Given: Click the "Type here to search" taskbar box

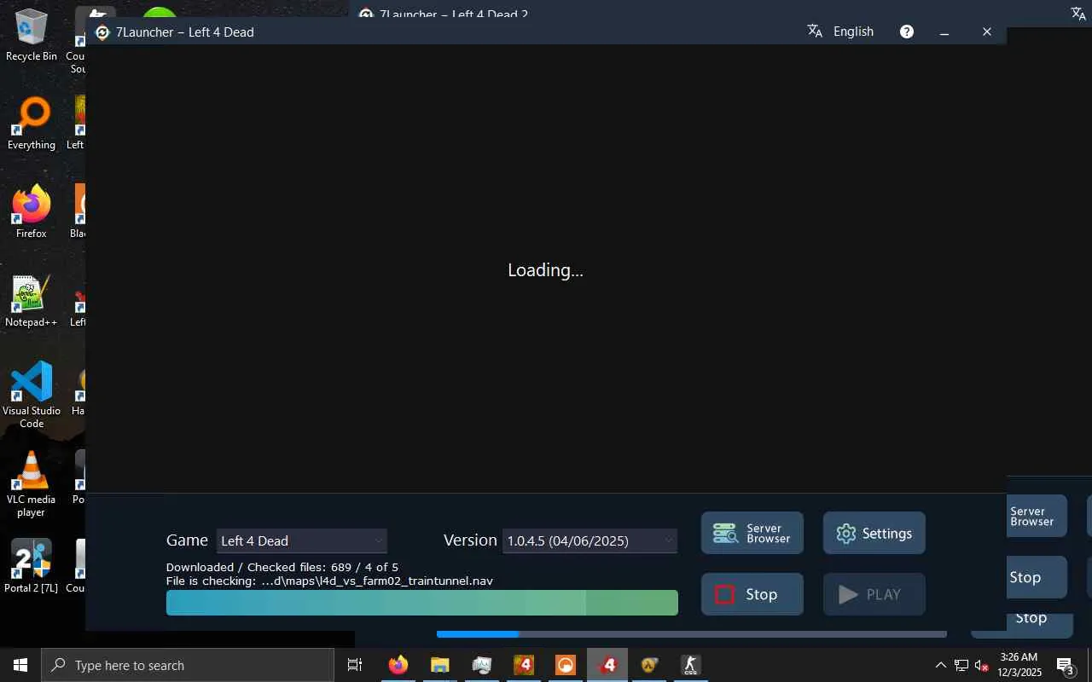Looking at the screenshot, I should [x=188, y=665].
